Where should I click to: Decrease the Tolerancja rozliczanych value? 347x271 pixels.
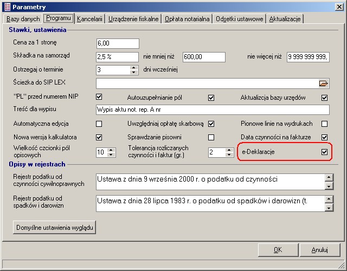230,155
